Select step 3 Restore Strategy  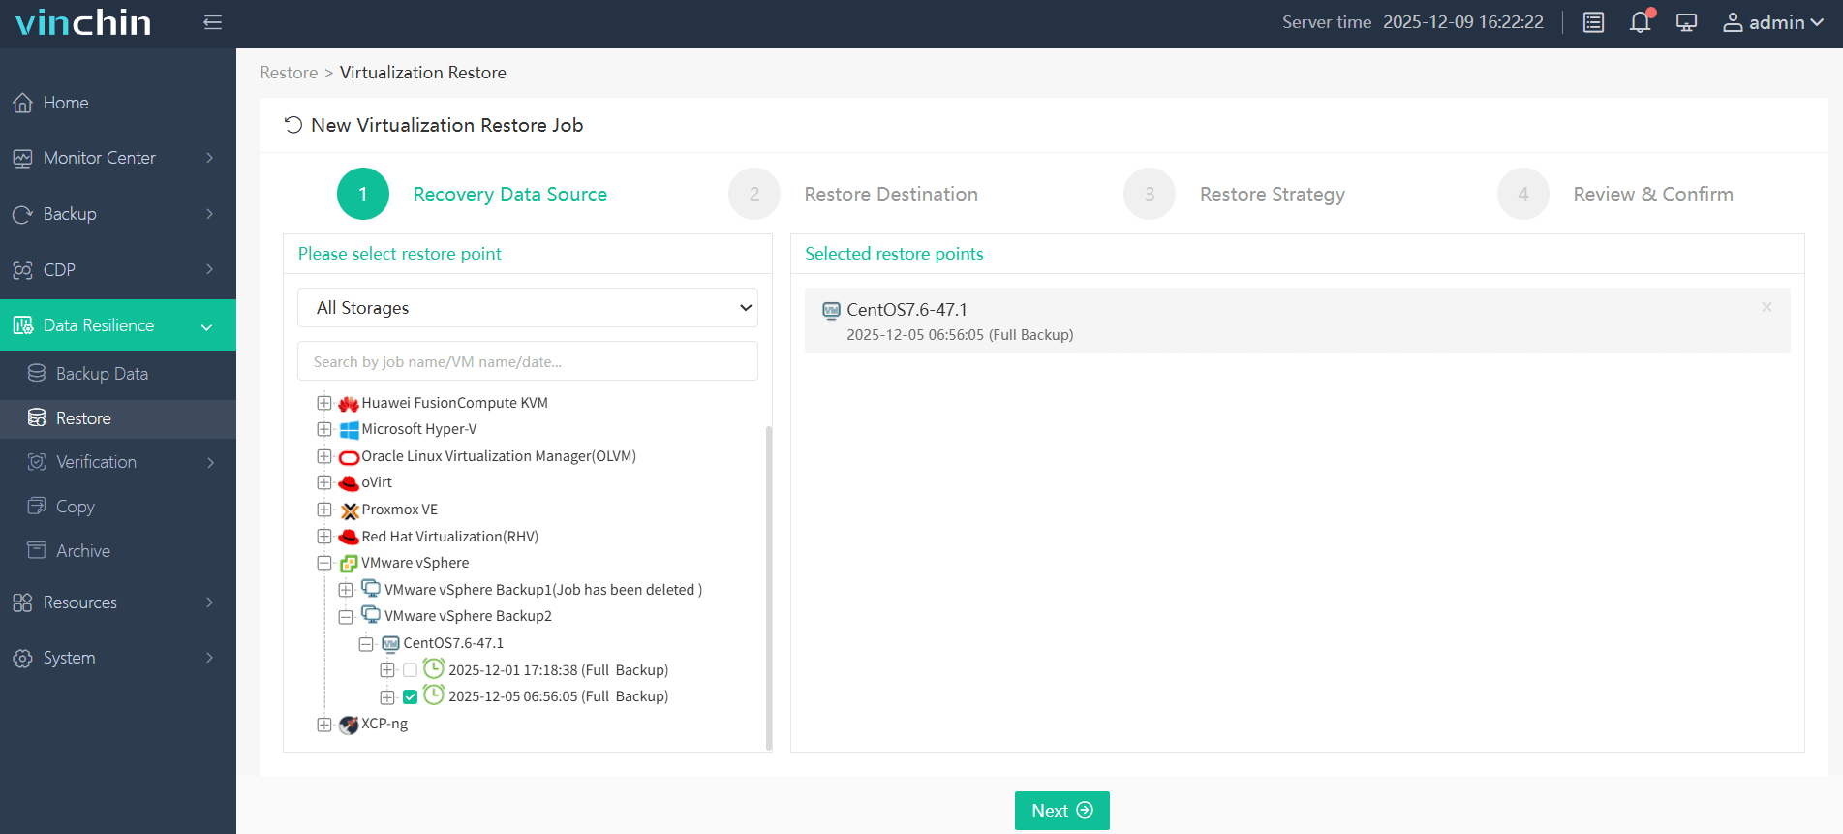coord(1235,194)
